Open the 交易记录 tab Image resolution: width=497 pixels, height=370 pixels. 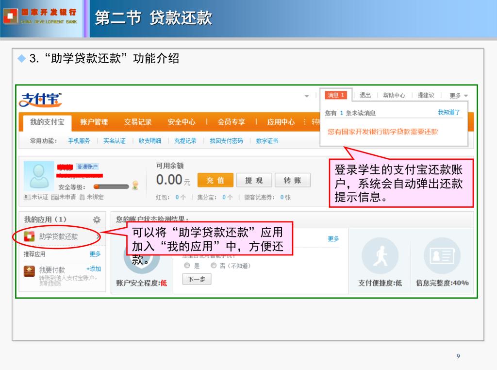pyautogui.click(x=138, y=122)
